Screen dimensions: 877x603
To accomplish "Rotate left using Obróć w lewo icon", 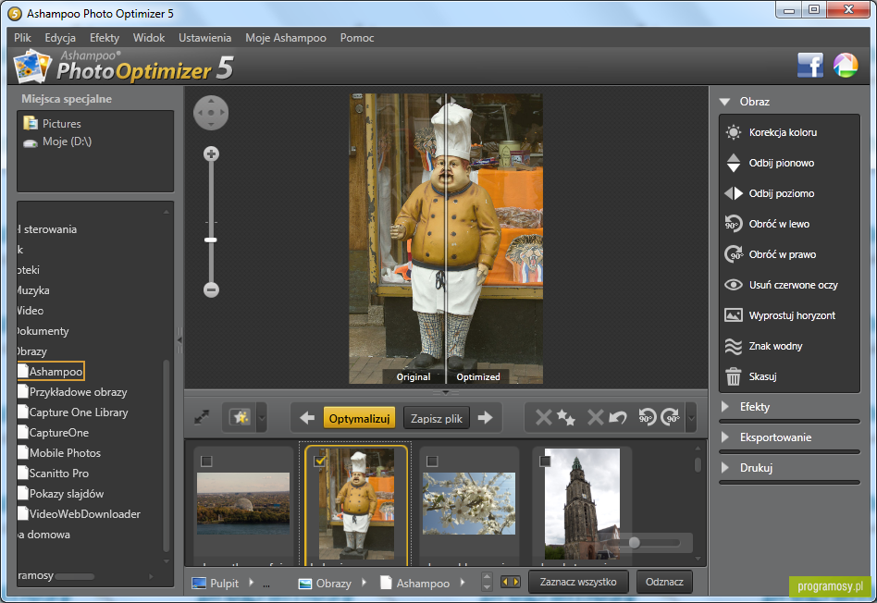I will tap(733, 224).
